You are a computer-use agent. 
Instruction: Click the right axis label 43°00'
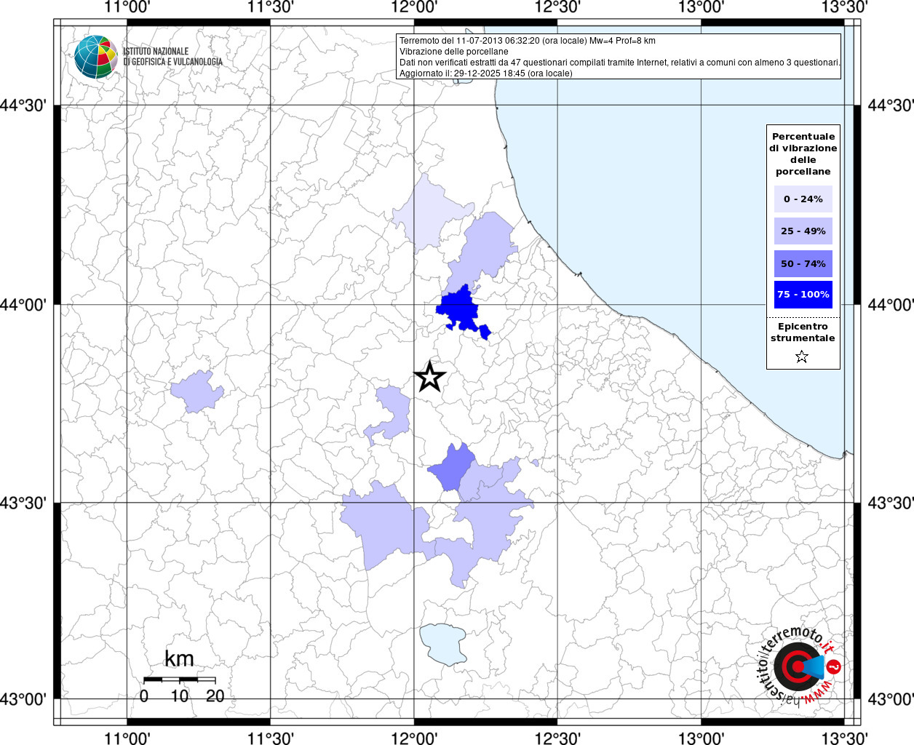coord(891,700)
